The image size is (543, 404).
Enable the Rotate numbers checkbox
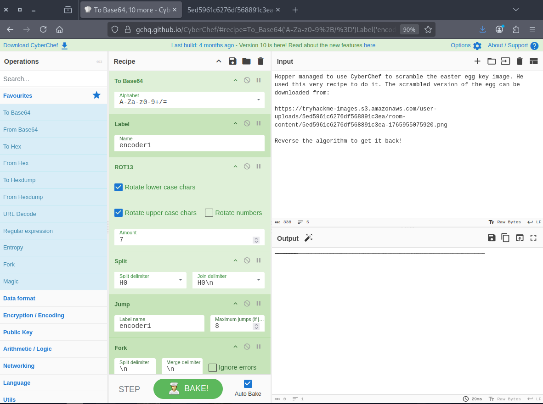[209, 213]
